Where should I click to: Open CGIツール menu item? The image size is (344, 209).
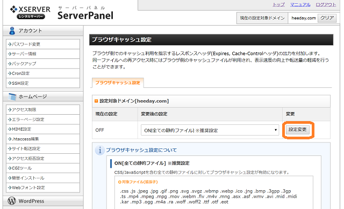(x=43, y=168)
